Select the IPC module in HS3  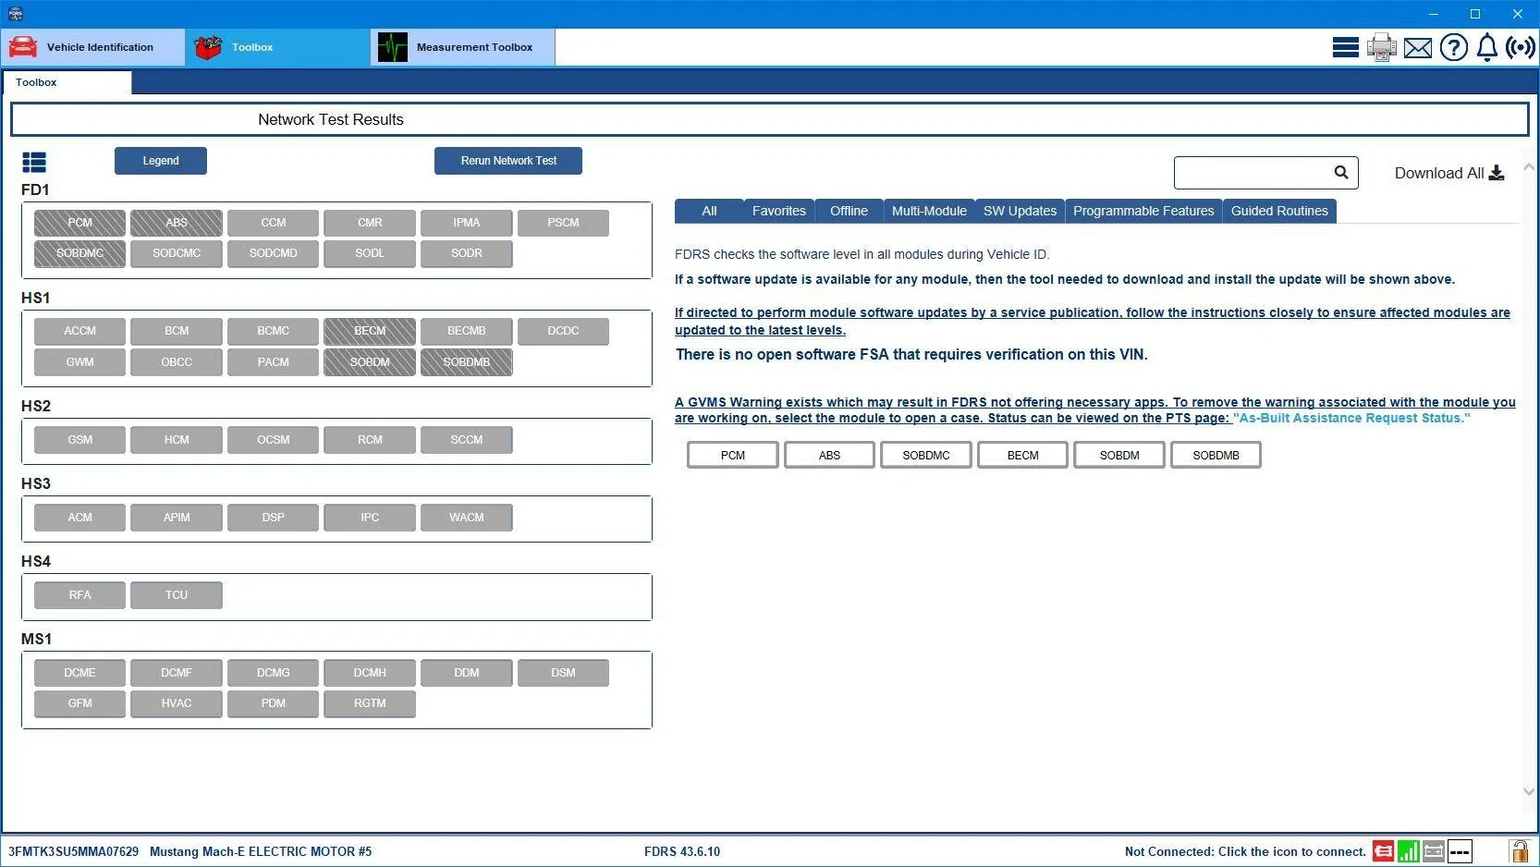tap(370, 518)
